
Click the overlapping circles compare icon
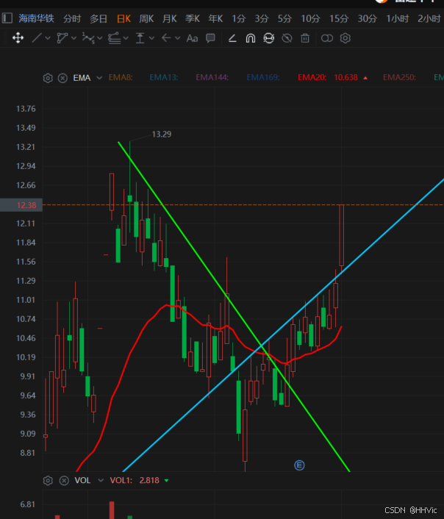click(x=327, y=38)
